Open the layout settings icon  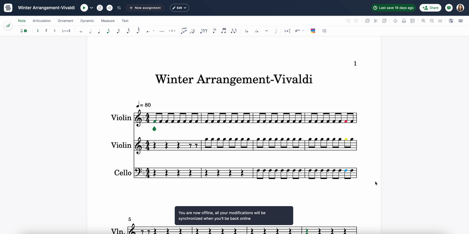tap(413, 21)
